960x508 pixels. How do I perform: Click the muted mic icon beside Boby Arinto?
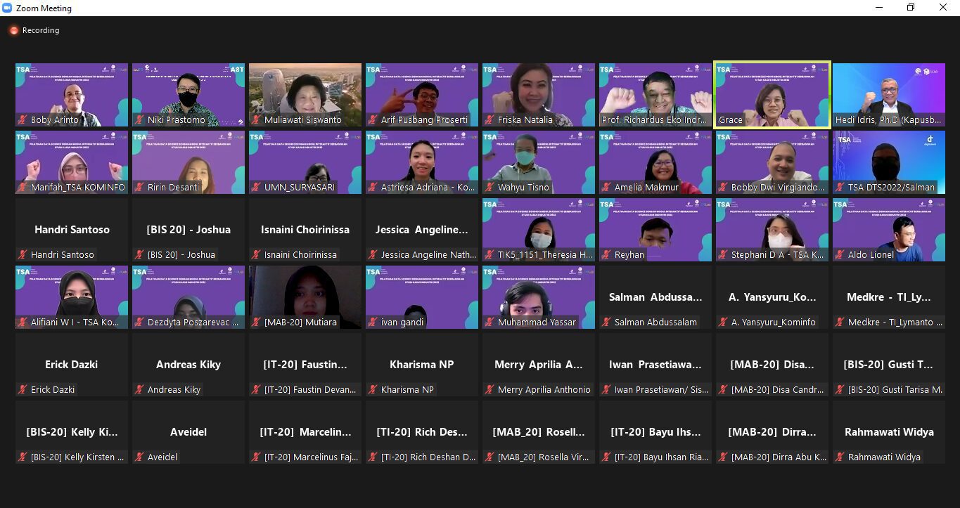click(23, 120)
